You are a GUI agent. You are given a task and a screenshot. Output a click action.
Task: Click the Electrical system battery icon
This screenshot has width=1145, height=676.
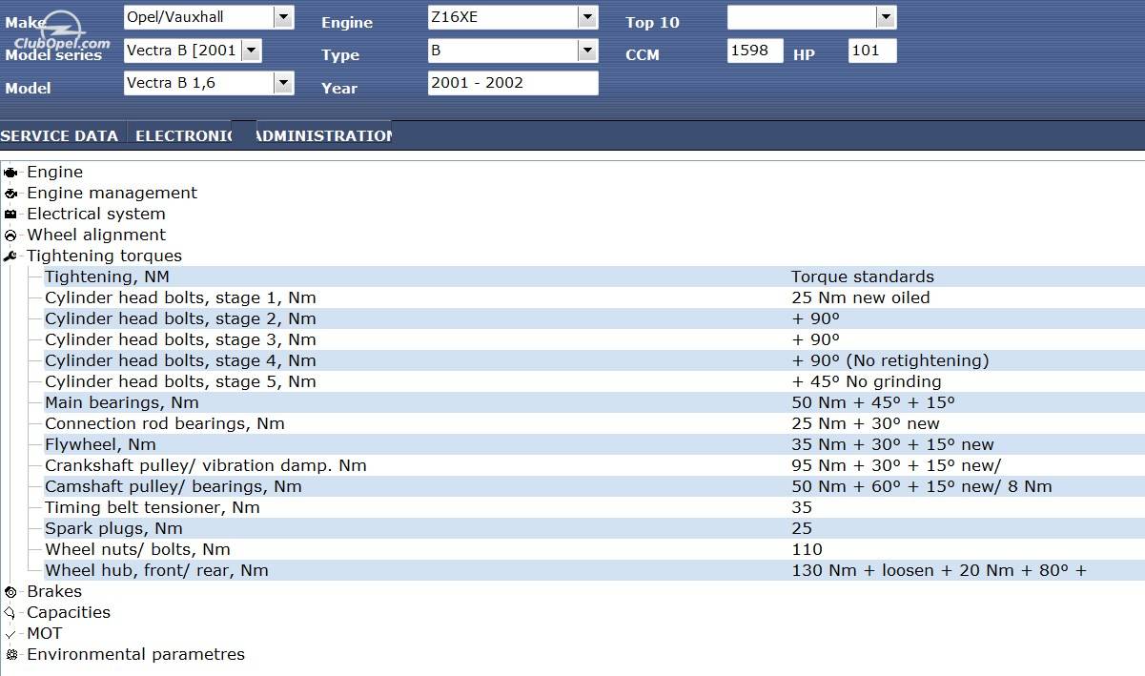(10, 215)
